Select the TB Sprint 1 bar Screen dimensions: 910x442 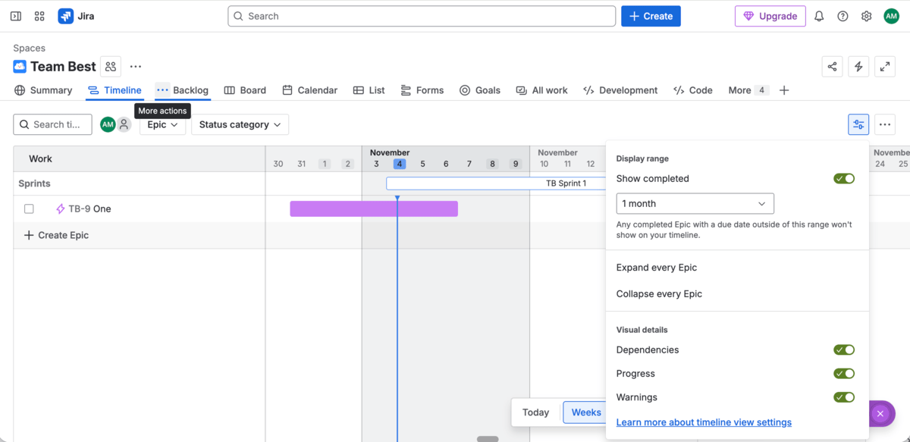493,183
